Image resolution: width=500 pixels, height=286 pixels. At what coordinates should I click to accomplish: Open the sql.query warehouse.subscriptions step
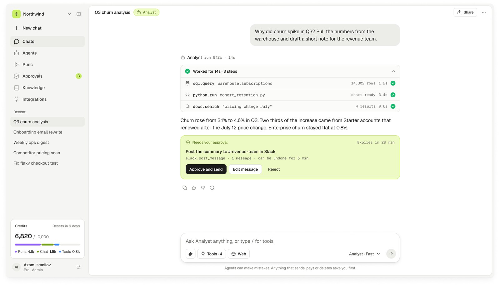pos(290,83)
